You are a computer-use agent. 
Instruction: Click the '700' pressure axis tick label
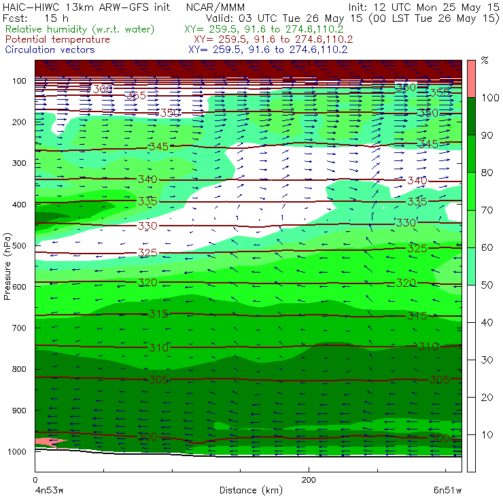pos(19,328)
